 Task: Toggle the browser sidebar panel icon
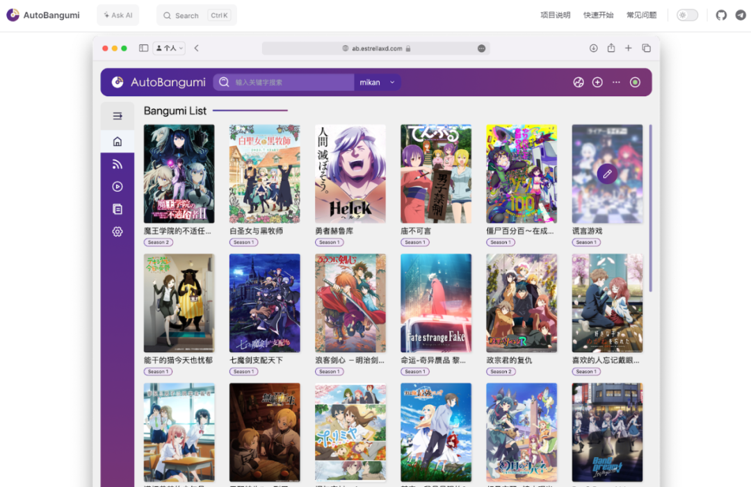click(143, 48)
